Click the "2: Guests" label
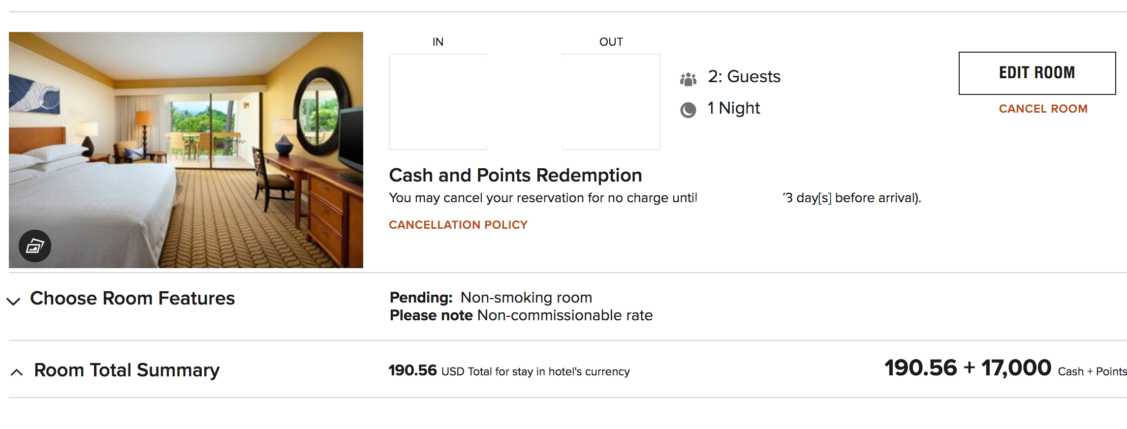 pyautogui.click(x=744, y=77)
